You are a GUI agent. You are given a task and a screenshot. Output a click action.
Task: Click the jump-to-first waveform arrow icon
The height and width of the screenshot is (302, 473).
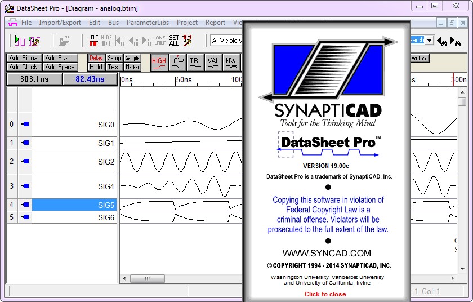(120, 41)
